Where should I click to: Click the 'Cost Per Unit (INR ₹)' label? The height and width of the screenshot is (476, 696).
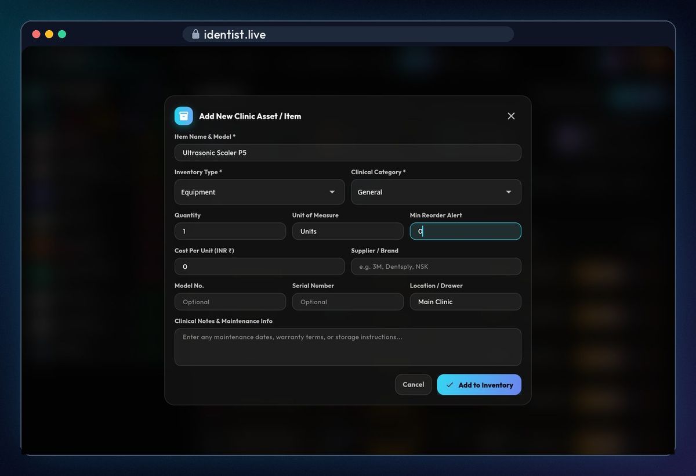204,251
